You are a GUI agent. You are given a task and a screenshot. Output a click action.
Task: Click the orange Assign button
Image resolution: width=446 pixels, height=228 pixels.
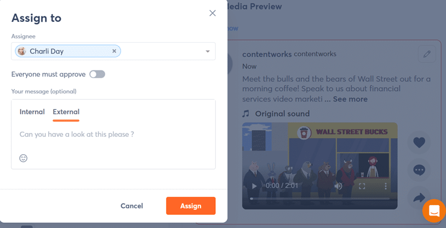[x=191, y=206]
